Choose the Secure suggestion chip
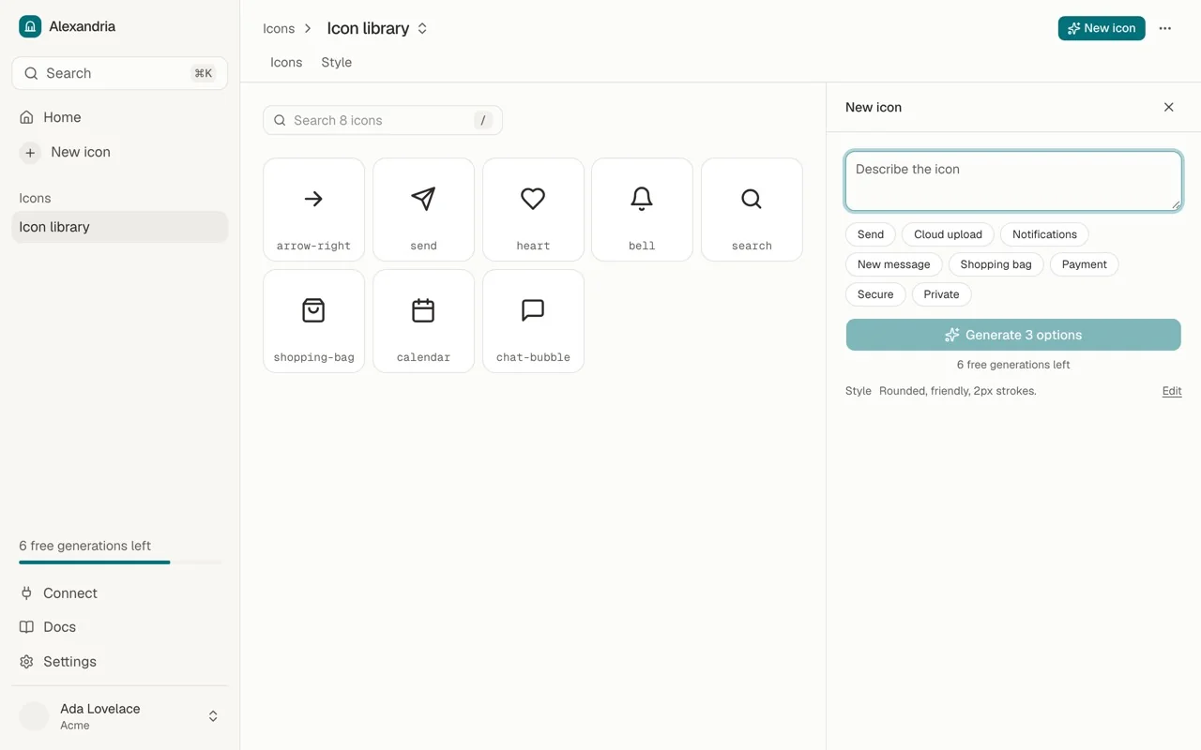This screenshot has width=1201, height=750. (875, 294)
